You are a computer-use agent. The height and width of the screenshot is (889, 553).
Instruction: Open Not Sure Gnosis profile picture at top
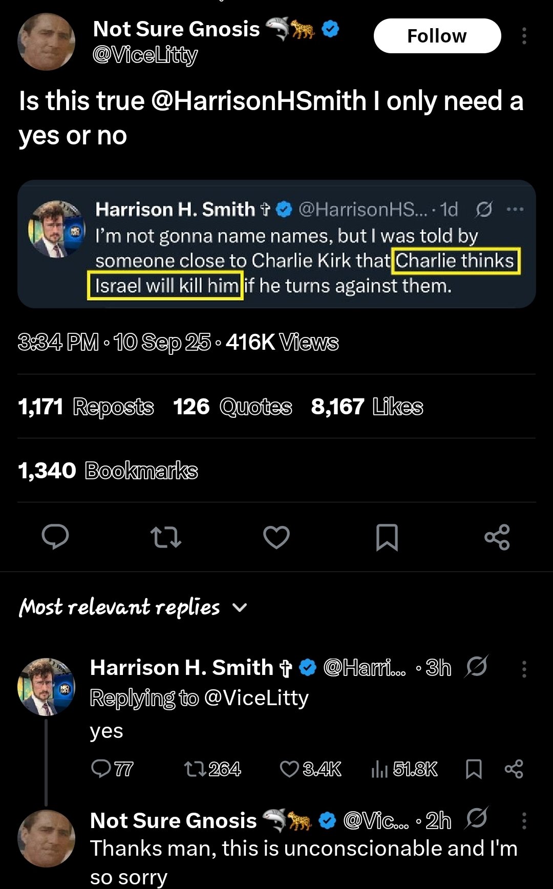[x=46, y=42]
